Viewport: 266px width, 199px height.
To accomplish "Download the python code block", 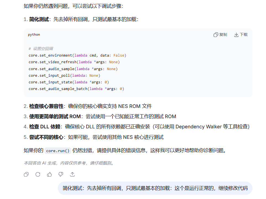I will [x=241, y=35].
